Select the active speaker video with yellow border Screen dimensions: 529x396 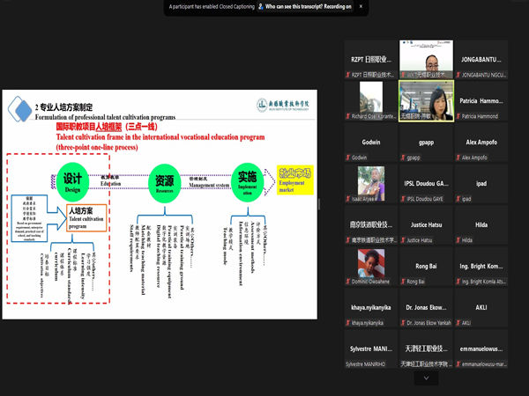pyautogui.click(x=427, y=100)
